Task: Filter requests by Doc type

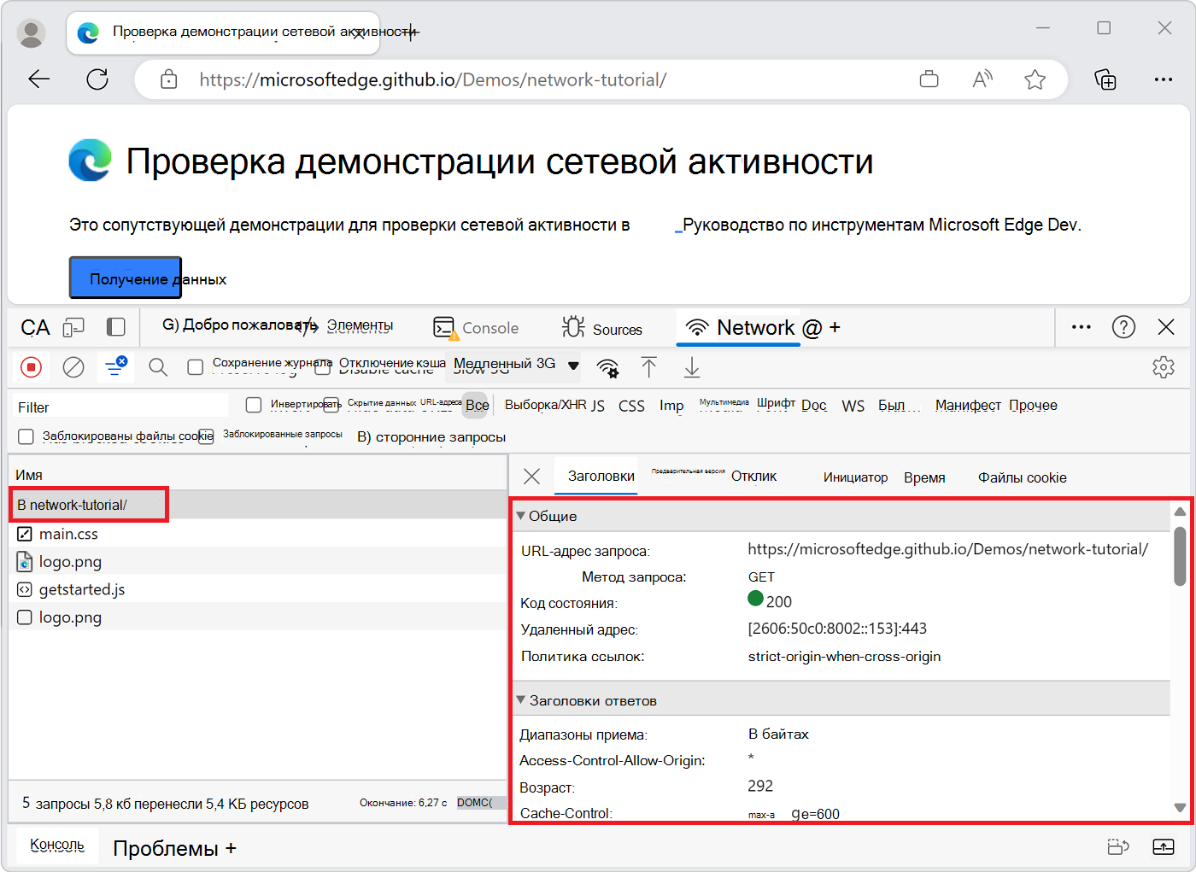Action: click(814, 406)
